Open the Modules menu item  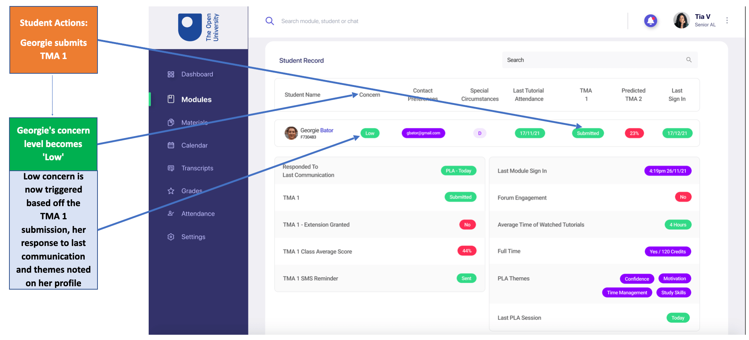tap(196, 100)
